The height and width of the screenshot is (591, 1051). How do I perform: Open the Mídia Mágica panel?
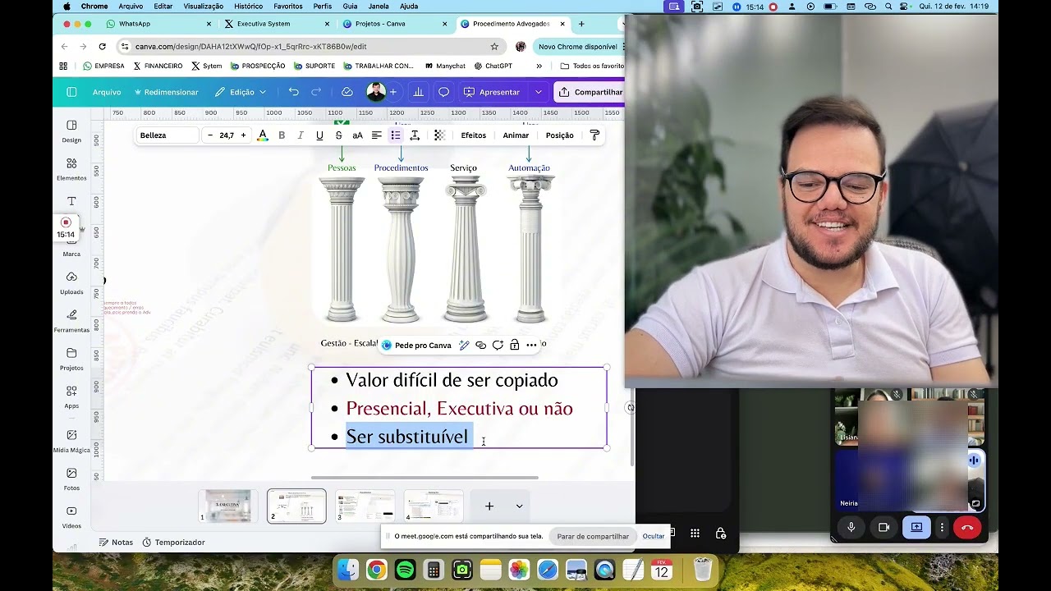(x=71, y=441)
